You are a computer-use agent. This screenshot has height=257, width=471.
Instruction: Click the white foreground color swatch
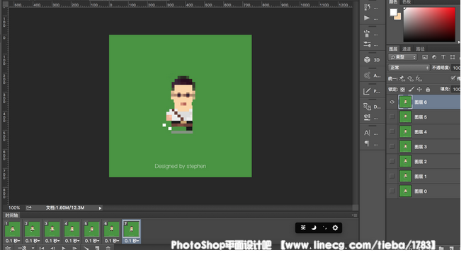coord(393,12)
